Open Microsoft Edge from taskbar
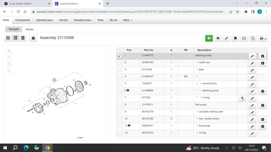The image size is (271, 152). 26,148
